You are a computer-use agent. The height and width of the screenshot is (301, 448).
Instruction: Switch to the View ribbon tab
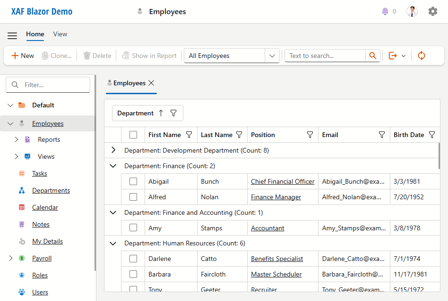coord(60,34)
